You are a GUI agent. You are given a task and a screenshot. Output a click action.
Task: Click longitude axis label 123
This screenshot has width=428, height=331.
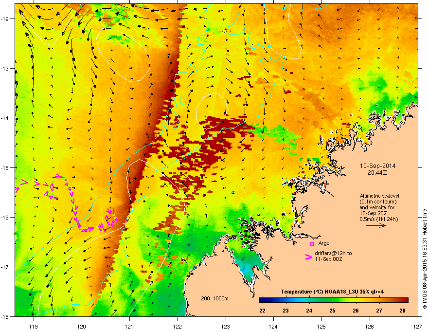coord(226,326)
